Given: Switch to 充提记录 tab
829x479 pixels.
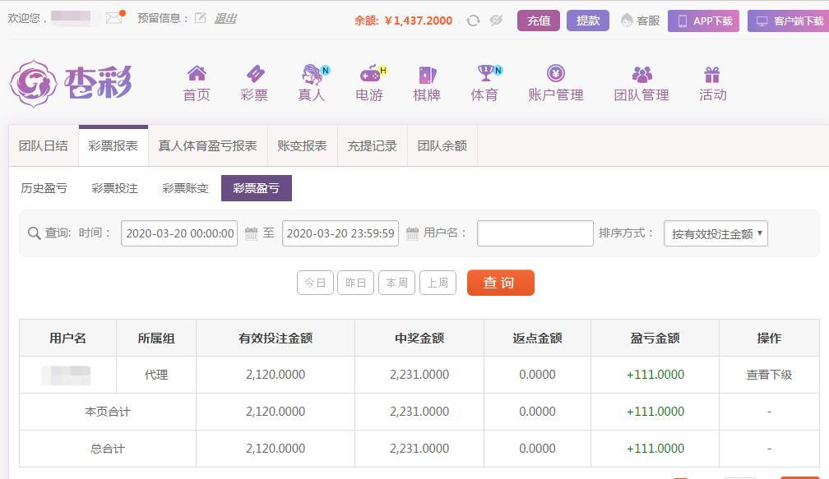Looking at the screenshot, I should pyautogui.click(x=373, y=145).
